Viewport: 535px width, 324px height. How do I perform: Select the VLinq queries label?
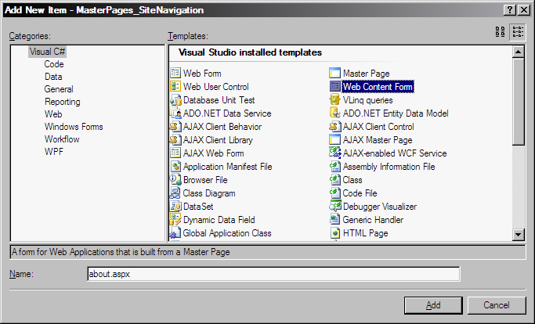click(x=368, y=100)
